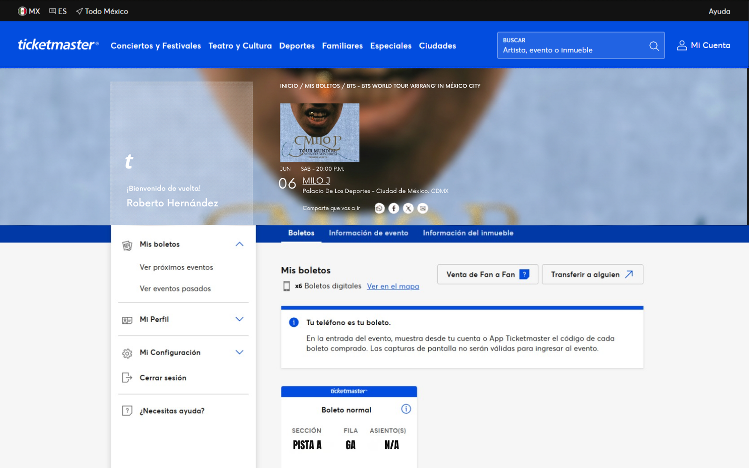
Task: Share event via email icon
Action: click(423, 208)
